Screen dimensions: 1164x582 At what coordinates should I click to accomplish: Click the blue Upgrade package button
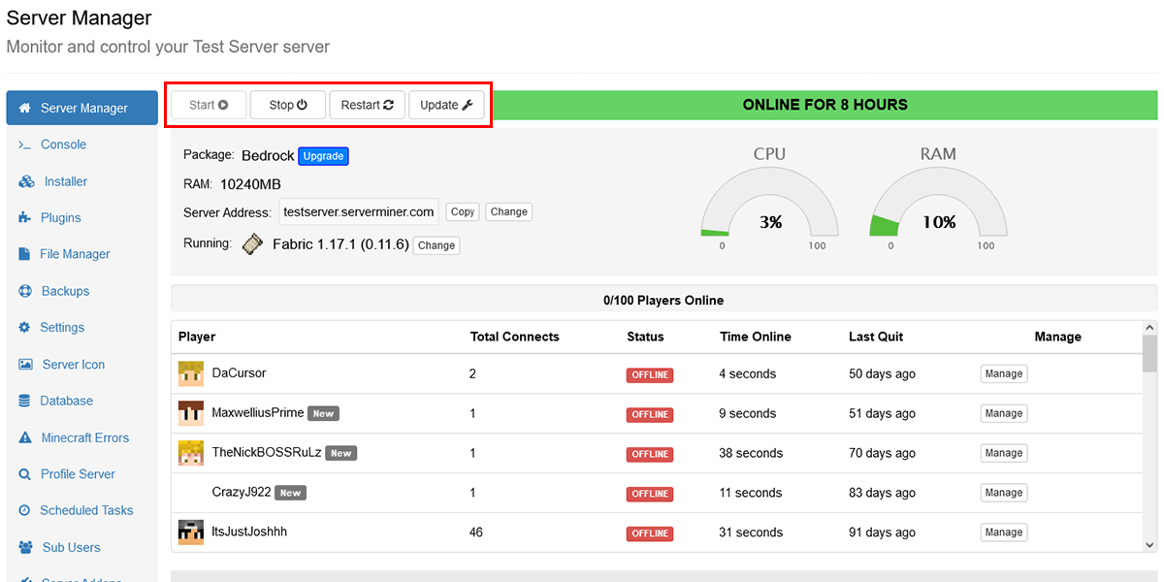(323, 156)
